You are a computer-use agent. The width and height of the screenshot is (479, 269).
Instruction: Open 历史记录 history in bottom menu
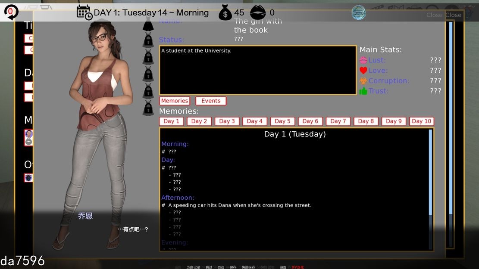click(193, 267)
